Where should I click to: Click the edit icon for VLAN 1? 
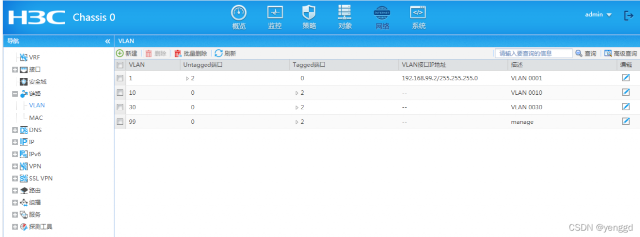coord(625,78)
